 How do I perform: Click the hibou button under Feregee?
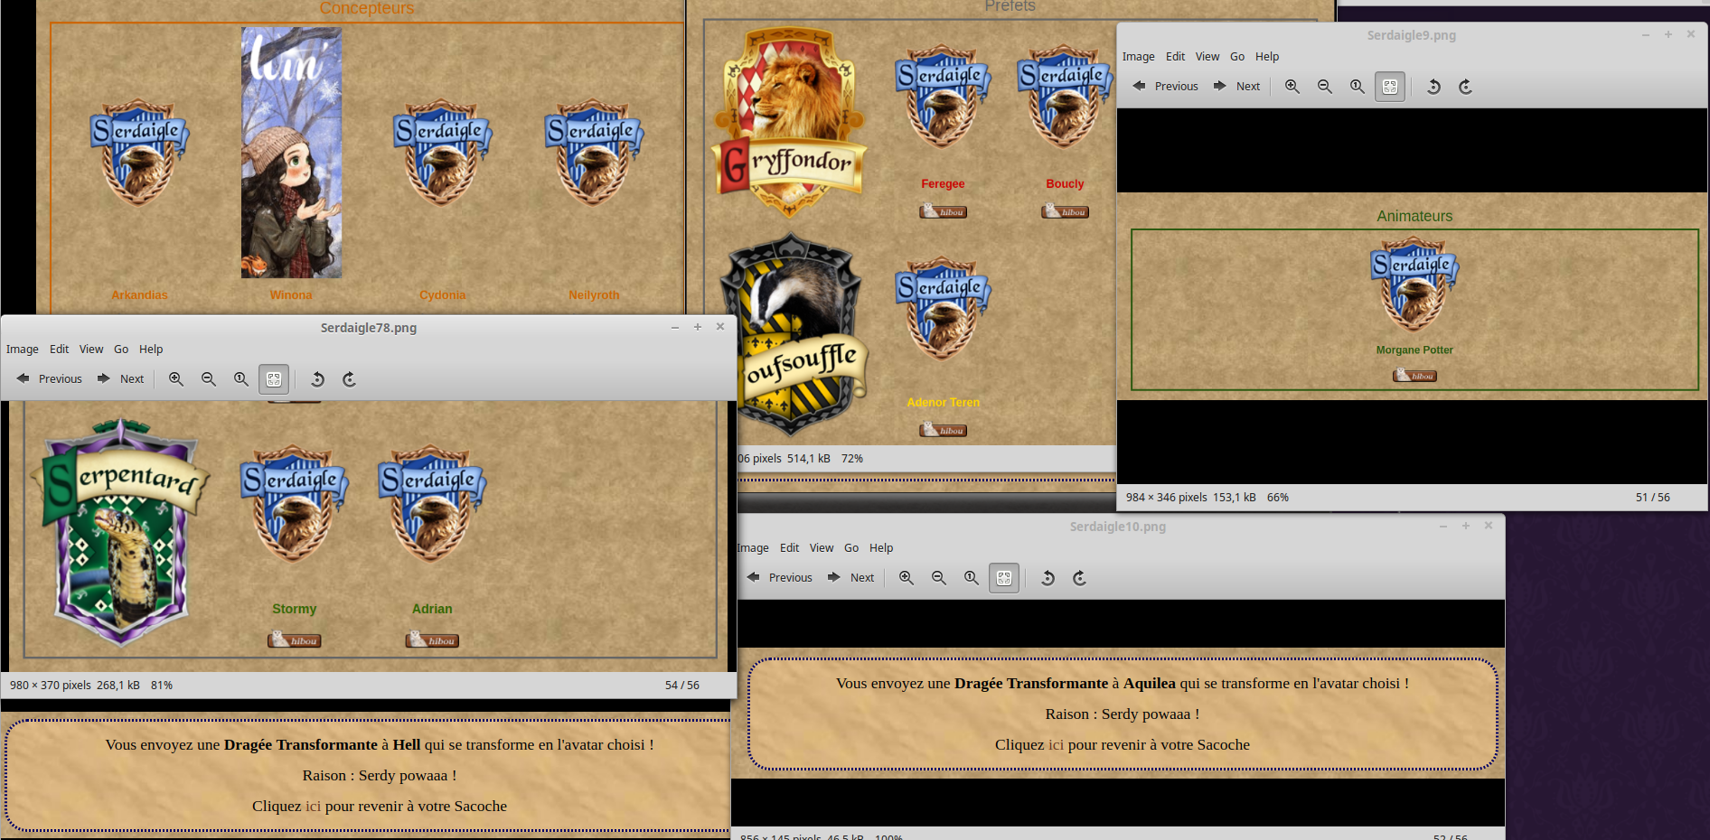(x=943, y=211)
